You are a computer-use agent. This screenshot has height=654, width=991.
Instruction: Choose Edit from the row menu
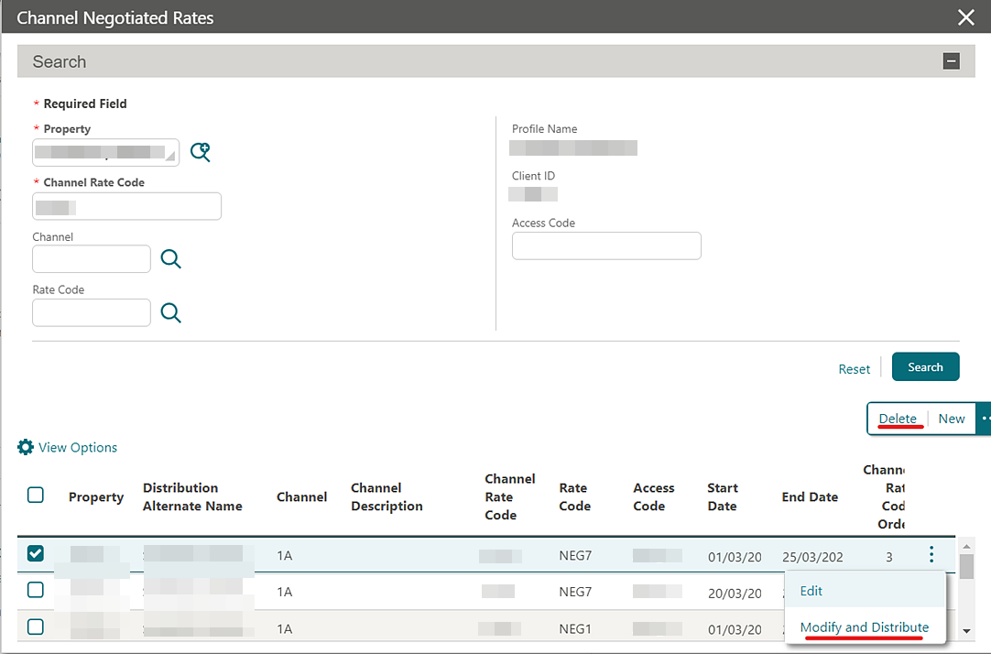click(x=811, y=591)
